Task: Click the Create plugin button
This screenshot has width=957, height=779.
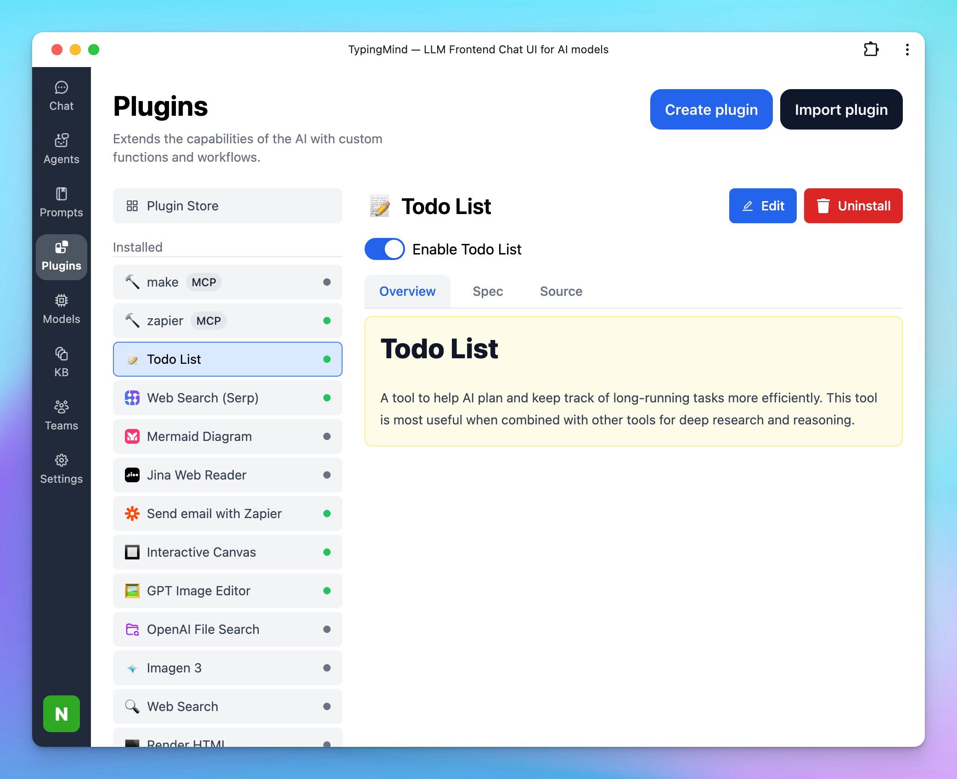Action: tap(711, 109)
